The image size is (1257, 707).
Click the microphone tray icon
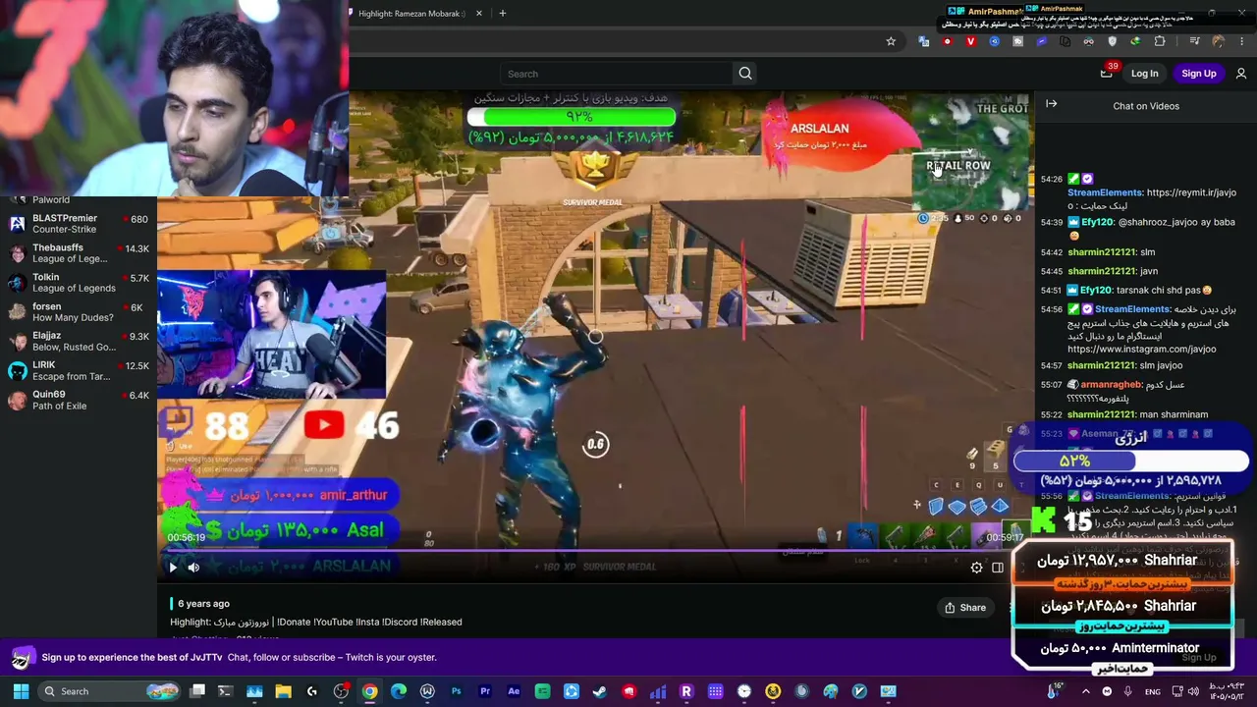(x=1127, y=691)
